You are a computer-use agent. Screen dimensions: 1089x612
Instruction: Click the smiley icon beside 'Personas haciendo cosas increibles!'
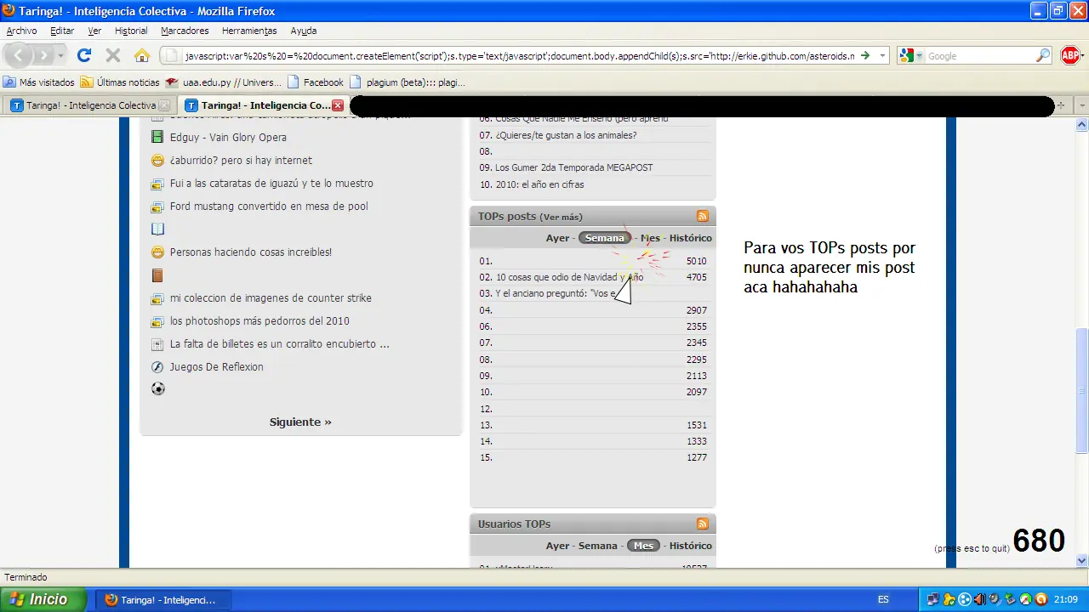coord(157,252)
